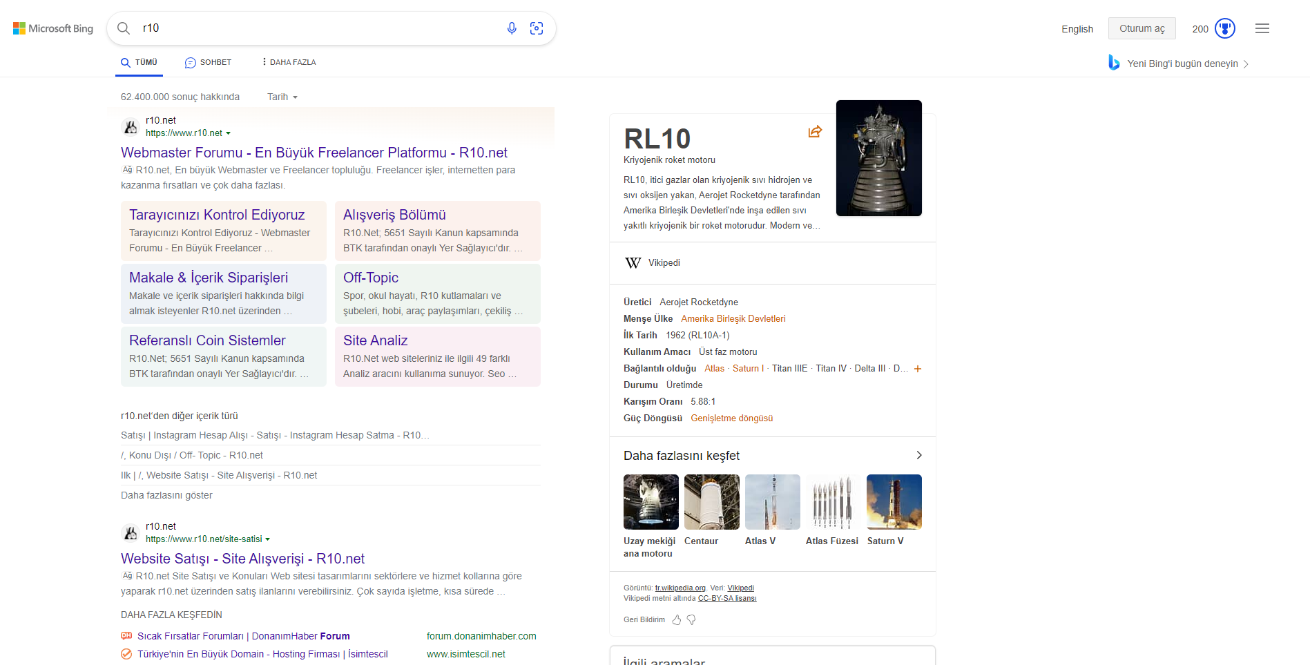Click the new Bing logo icon
The image size is (1310, 665).
point(1114,62)
